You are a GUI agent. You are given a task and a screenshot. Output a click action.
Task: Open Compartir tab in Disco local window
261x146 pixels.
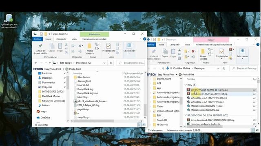tap(61, 39)
